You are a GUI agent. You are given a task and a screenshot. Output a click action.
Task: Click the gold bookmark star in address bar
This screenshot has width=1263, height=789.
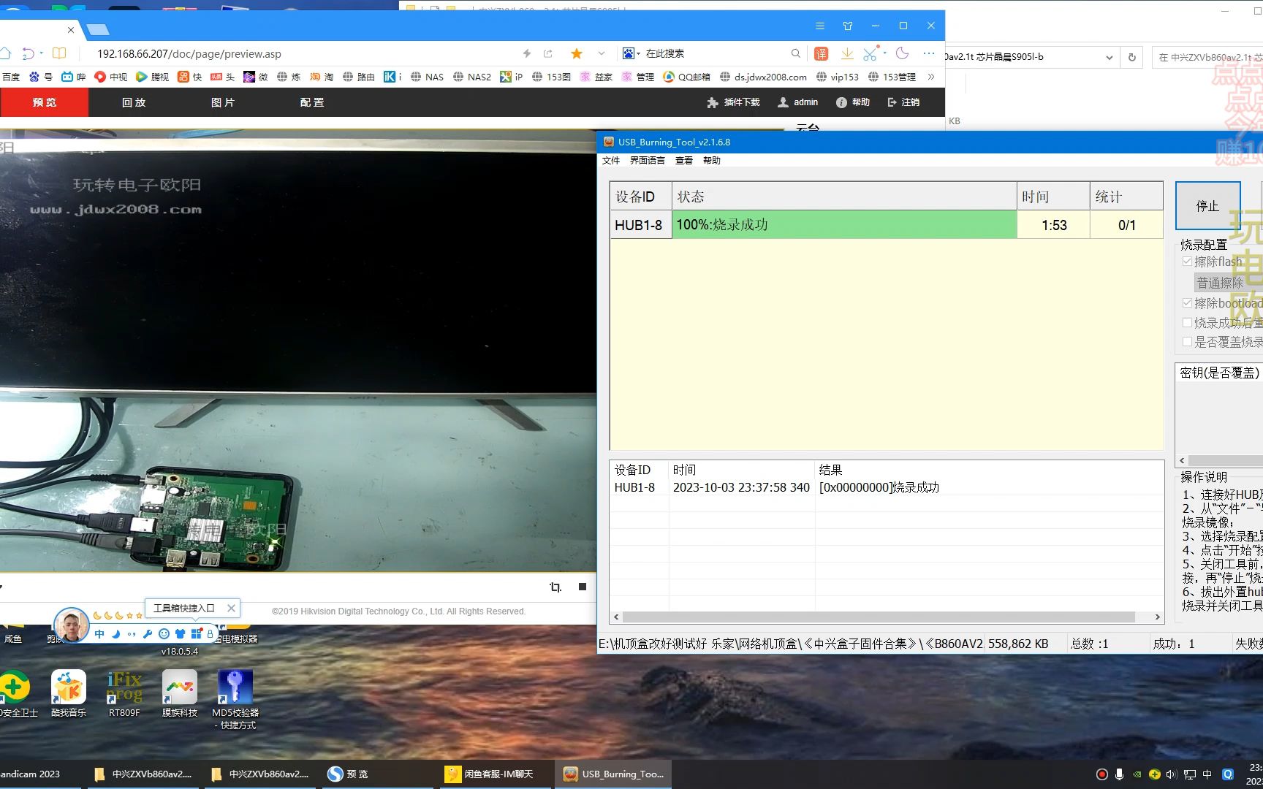(577, 53)
